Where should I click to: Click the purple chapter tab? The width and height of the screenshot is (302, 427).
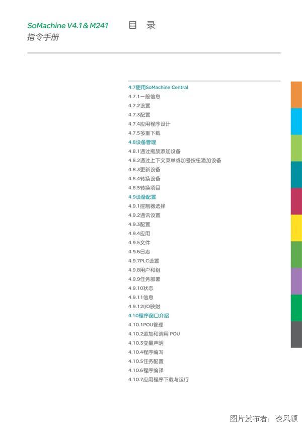296,281
